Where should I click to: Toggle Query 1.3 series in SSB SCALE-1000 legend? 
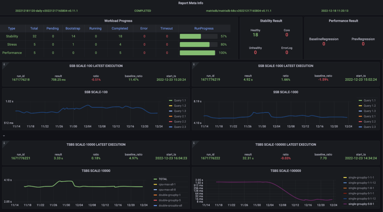[x=370, y=111]
